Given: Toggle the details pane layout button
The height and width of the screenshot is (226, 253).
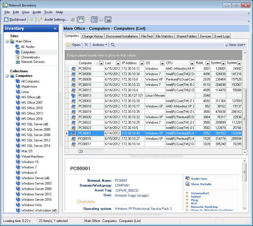Looking at the screenshot, I should [x=94, y=19].
